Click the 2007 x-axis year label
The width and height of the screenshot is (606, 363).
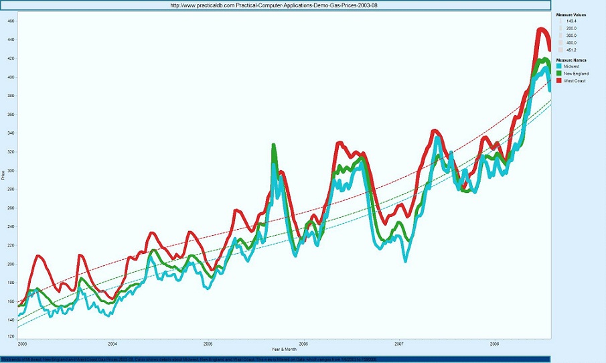399,344
